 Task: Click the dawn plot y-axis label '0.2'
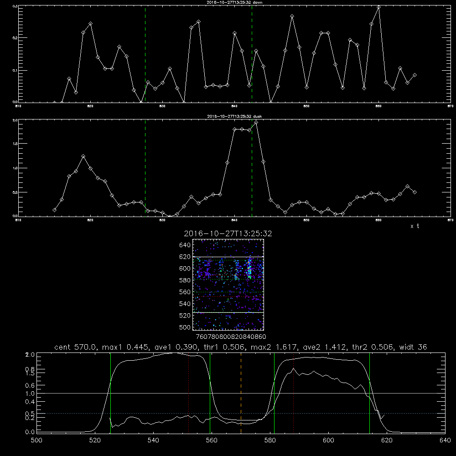[15, 38]
